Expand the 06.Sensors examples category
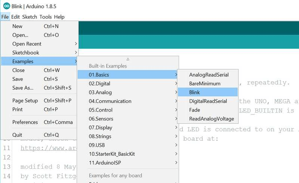The image size is (299, 183). tap(128, 119)
